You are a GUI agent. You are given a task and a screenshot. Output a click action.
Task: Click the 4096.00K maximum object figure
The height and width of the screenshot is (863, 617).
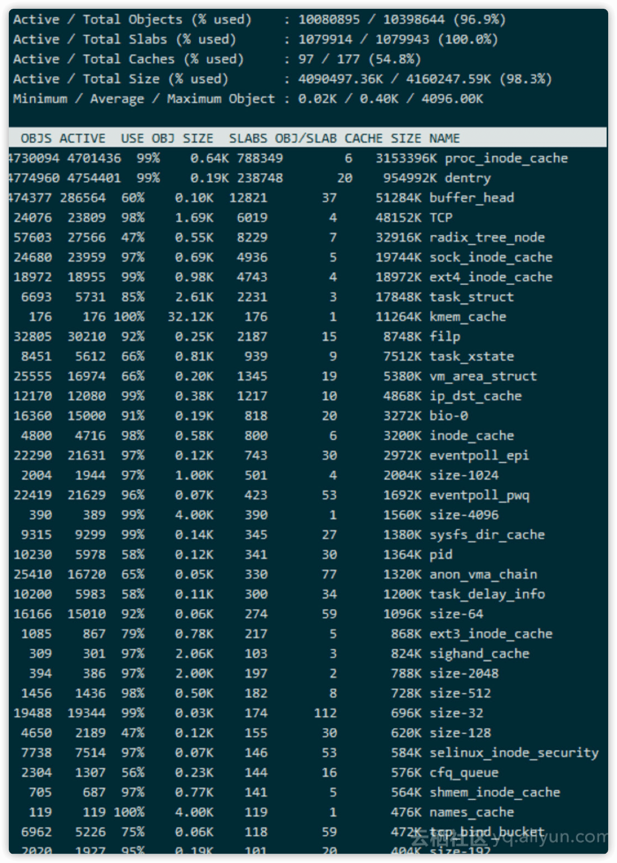[x=452, y=99]
